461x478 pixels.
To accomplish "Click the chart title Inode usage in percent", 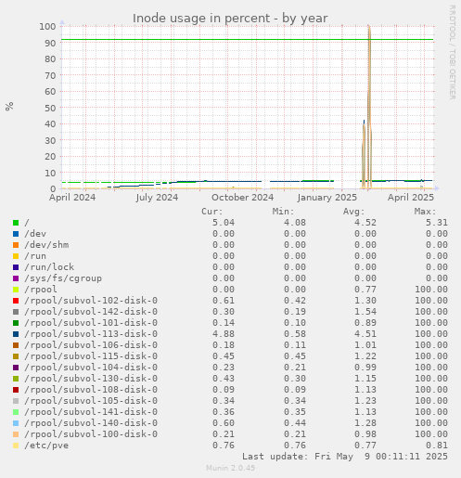I will click(230, 19).
